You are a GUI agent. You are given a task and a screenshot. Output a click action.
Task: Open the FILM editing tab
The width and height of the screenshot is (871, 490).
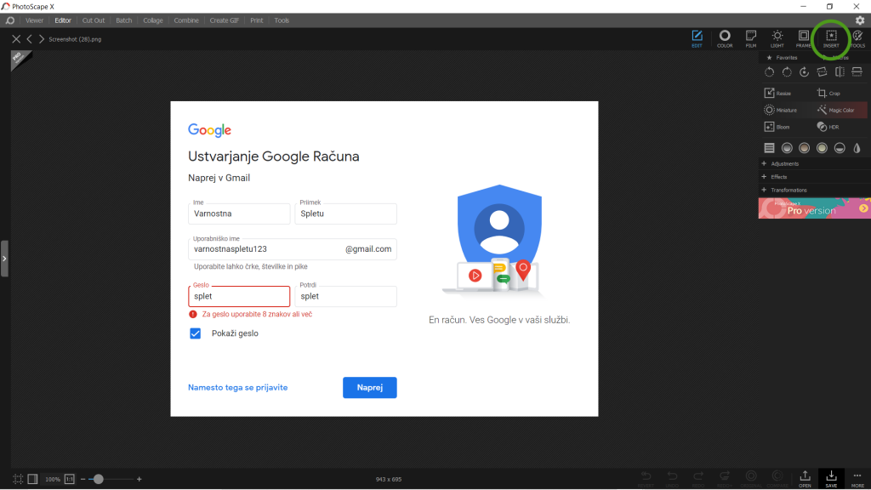[751, 38]
